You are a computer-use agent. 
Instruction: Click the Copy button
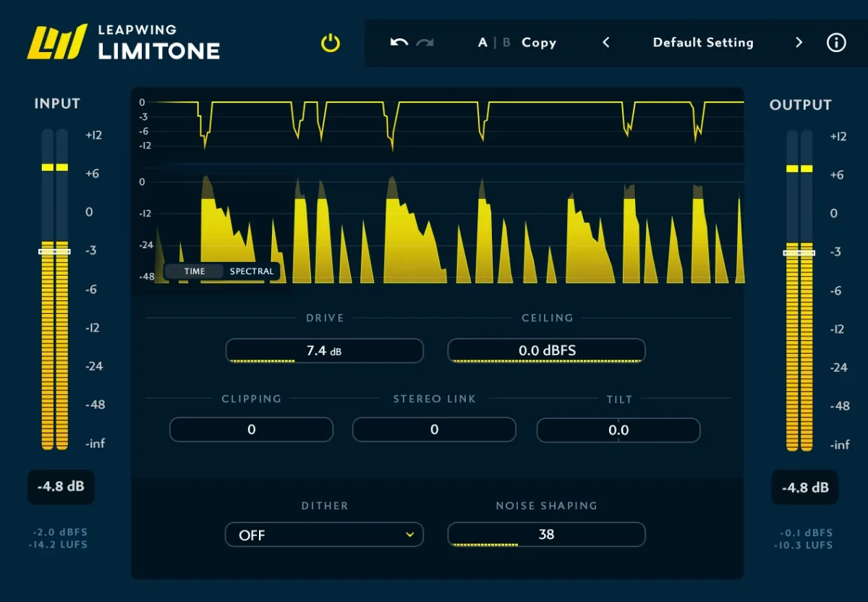pos(539,43)
